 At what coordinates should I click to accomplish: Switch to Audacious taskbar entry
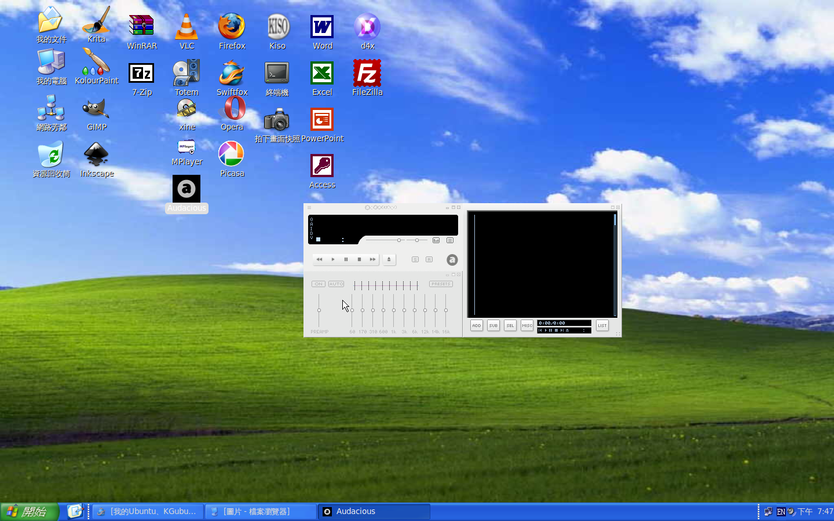tap(374, 512)
